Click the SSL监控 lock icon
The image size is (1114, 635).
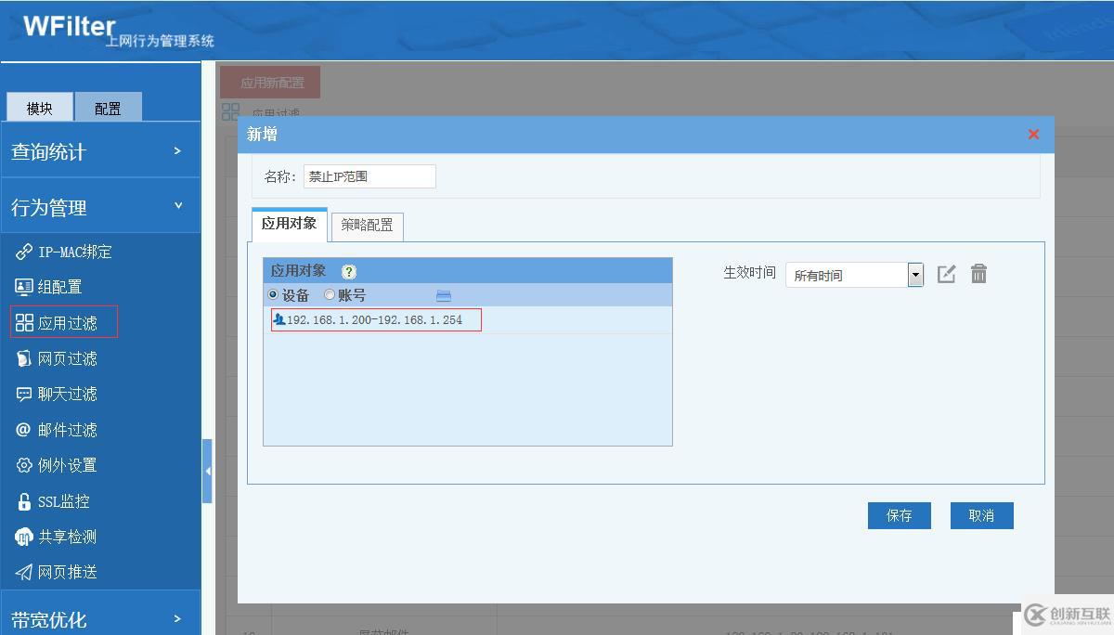tap(24, 501)
